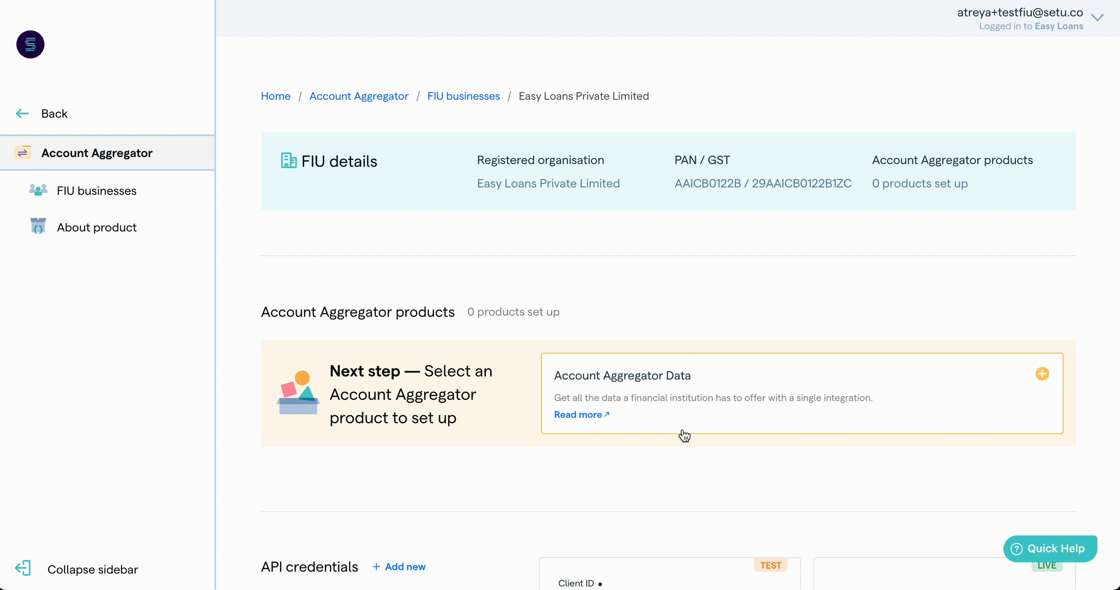Image resolution: width=1120 pixels, height=590 pixels.
Task: Click the Collapse sidebar icon
Action: 23,568
